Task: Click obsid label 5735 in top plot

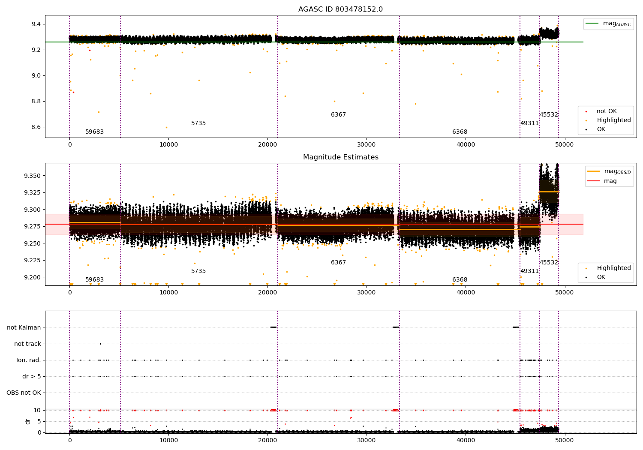Action: [x=198, y=123]
